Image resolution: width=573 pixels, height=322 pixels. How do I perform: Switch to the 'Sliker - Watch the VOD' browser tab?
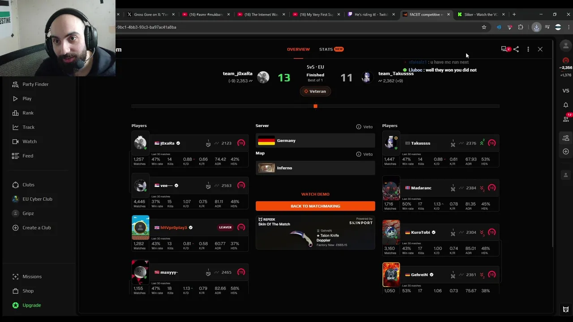(x=481, y=14)
